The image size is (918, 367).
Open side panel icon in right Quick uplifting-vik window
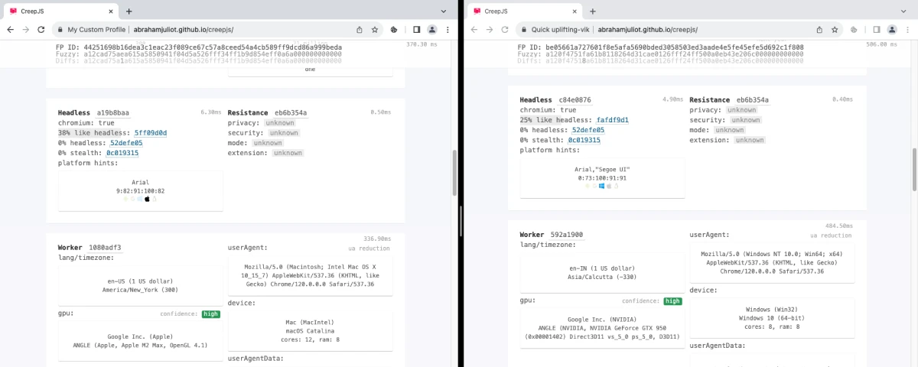[877, 29]
